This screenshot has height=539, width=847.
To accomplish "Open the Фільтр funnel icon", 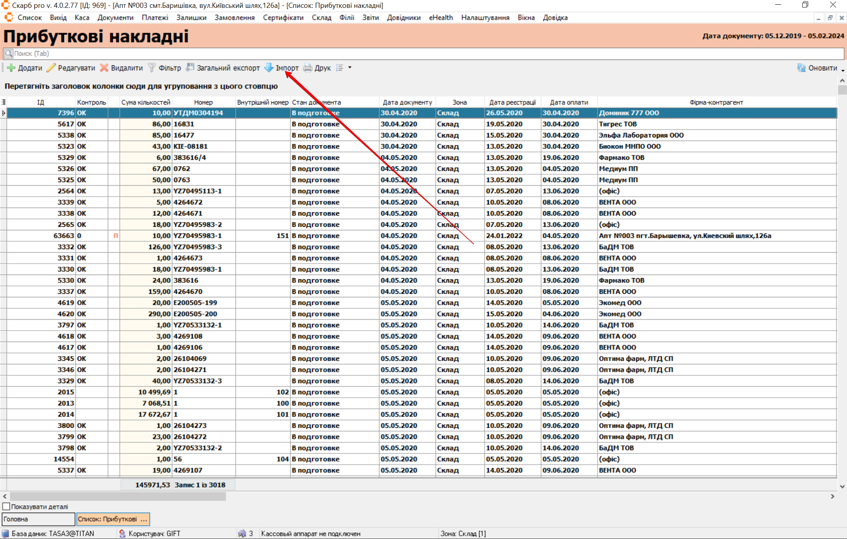I will pyautogui.click(x=152, y=68).
